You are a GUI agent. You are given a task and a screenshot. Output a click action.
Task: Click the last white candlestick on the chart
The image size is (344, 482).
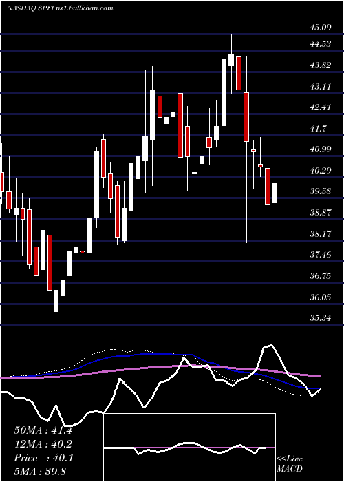click(x=275, y=193)
